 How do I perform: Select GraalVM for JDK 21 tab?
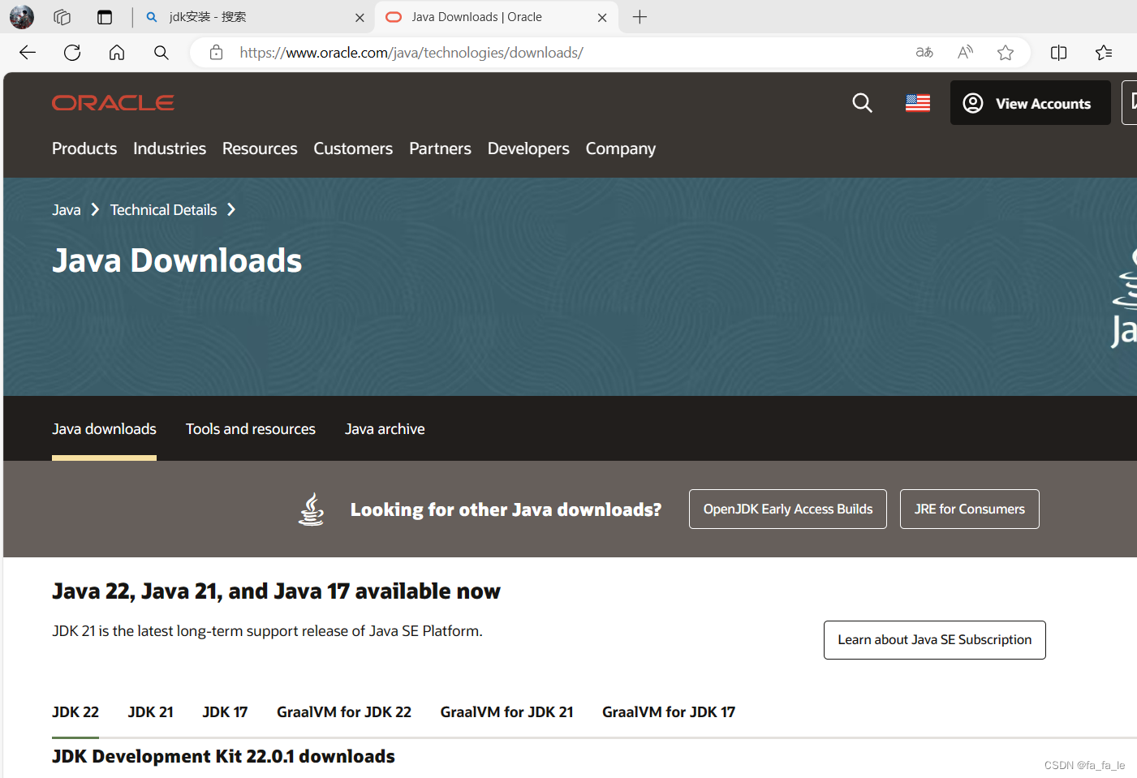[507, 712]
